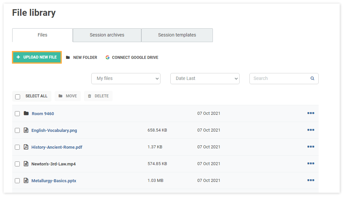
Task: Create a new folder with New Folder
Action: tap(82, 57)
